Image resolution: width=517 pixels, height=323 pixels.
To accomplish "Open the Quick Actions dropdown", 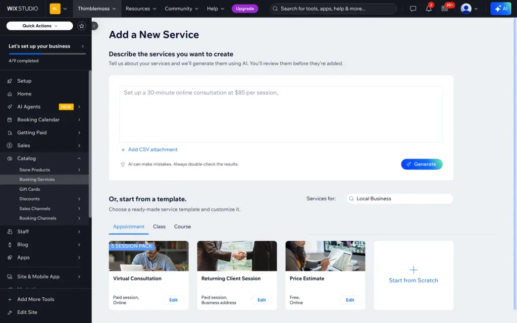I will [x=39, y=26].
